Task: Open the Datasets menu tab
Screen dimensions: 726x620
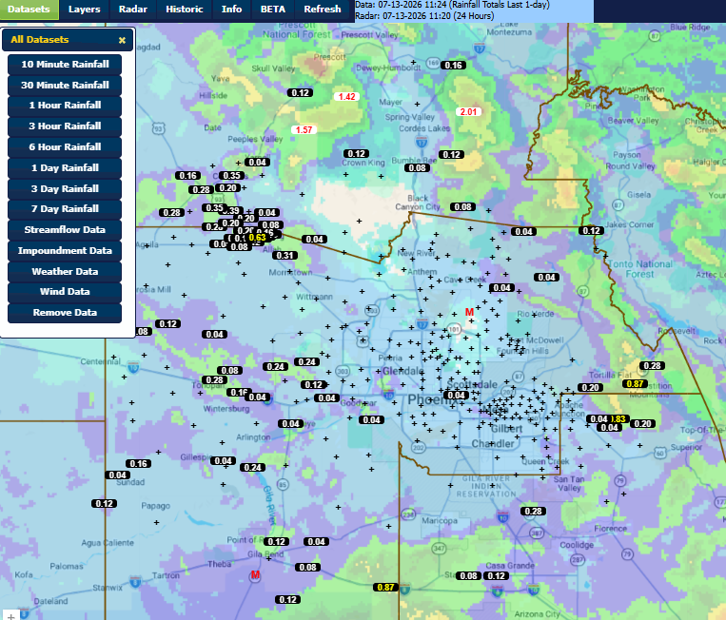Action: click(29, 10)
